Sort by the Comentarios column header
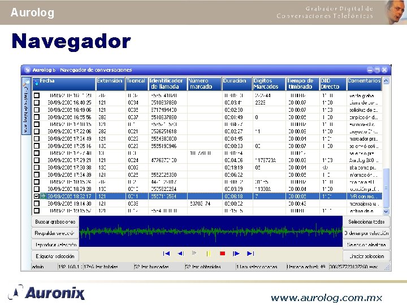This screenshot has width=407, height=305. point(365,84)
